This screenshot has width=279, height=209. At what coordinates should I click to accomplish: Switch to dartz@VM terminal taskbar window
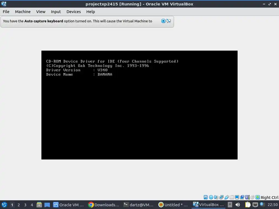139,205
